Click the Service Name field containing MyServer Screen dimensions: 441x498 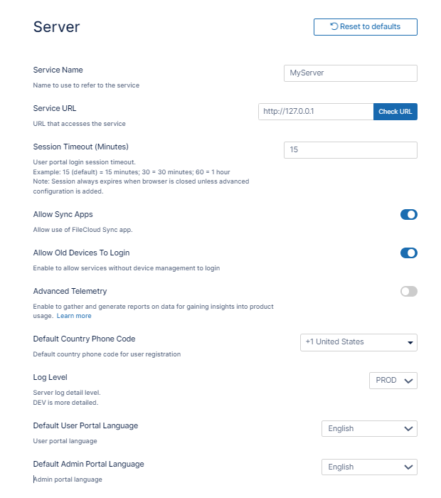click(350, 73)
